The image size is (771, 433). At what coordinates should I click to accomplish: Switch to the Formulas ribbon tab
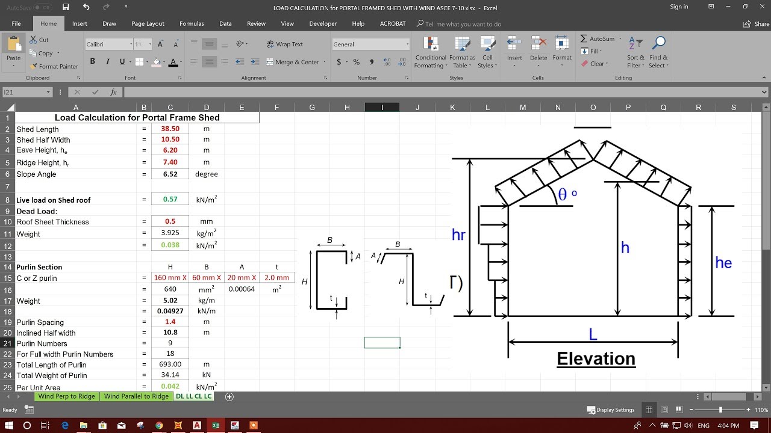point(192,23)
